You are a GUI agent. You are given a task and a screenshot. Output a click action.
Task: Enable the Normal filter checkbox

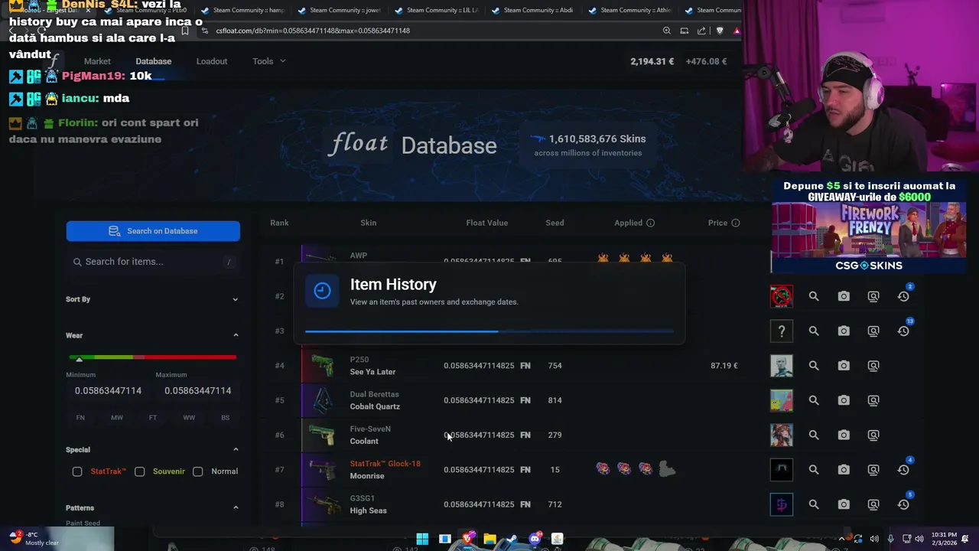[197, 471]
